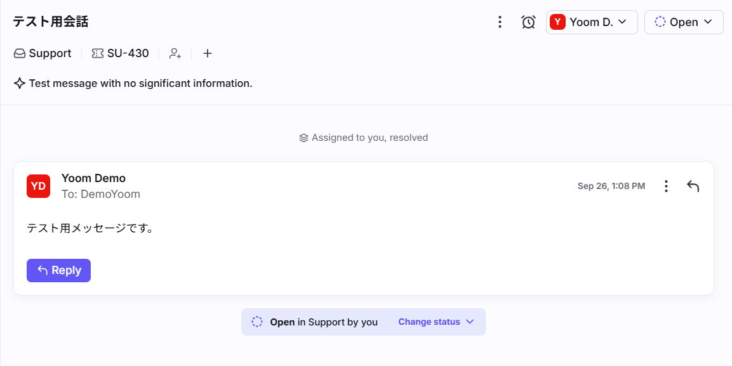Expand the Open status dropdown in header
Viewport: 732px width, 366px height.
coord(684,22)
